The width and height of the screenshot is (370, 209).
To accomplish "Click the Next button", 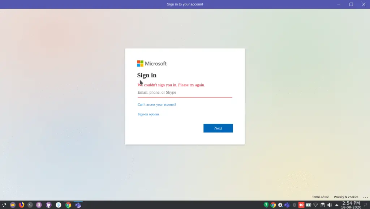I will (218, 128).
